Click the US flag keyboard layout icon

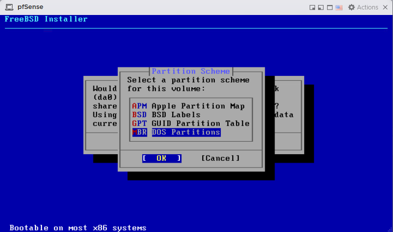[x=339, y=7]
